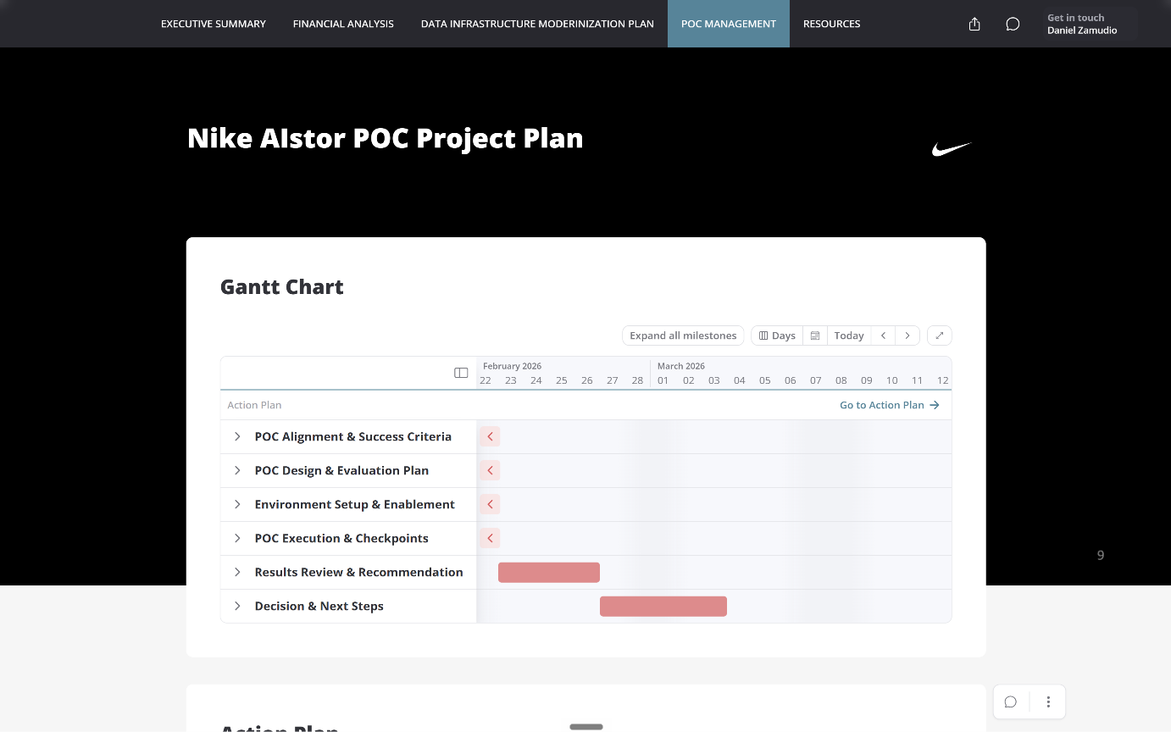
Task: Open Data Infrastructure Modernization Plan tab
Action: pyautogui.click(x=537, y=24)
